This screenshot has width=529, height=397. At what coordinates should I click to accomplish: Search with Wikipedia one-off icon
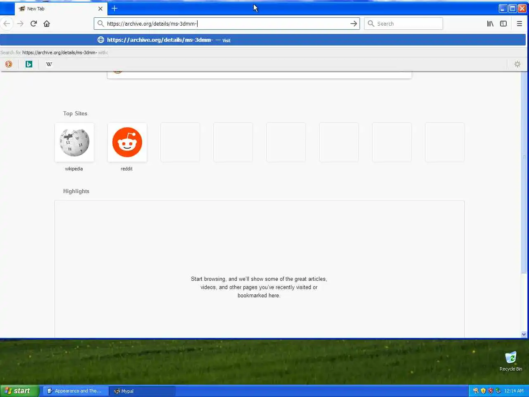click(x=49, y=64)
